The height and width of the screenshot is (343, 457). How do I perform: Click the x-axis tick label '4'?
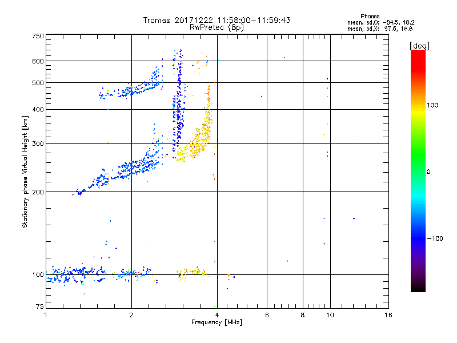(217, 315)
